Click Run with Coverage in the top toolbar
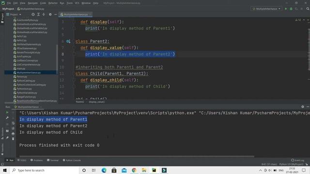310x174 pixels. click(296, 9)
